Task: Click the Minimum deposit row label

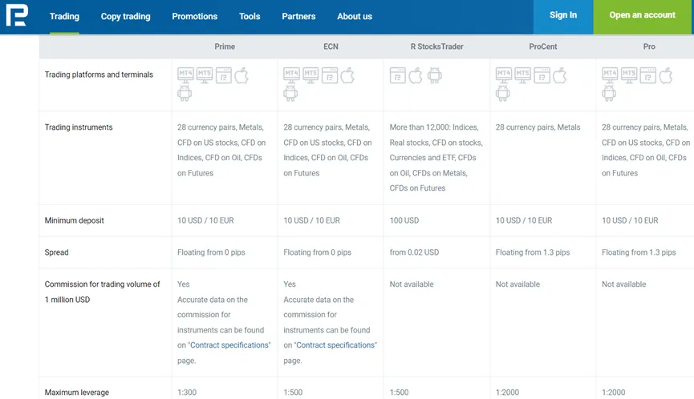Action: click(74, 220)
